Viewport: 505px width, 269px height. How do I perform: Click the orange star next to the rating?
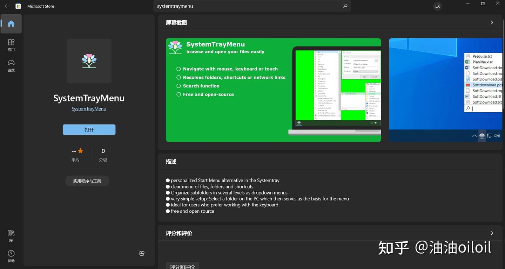click(x=81, y=150)
